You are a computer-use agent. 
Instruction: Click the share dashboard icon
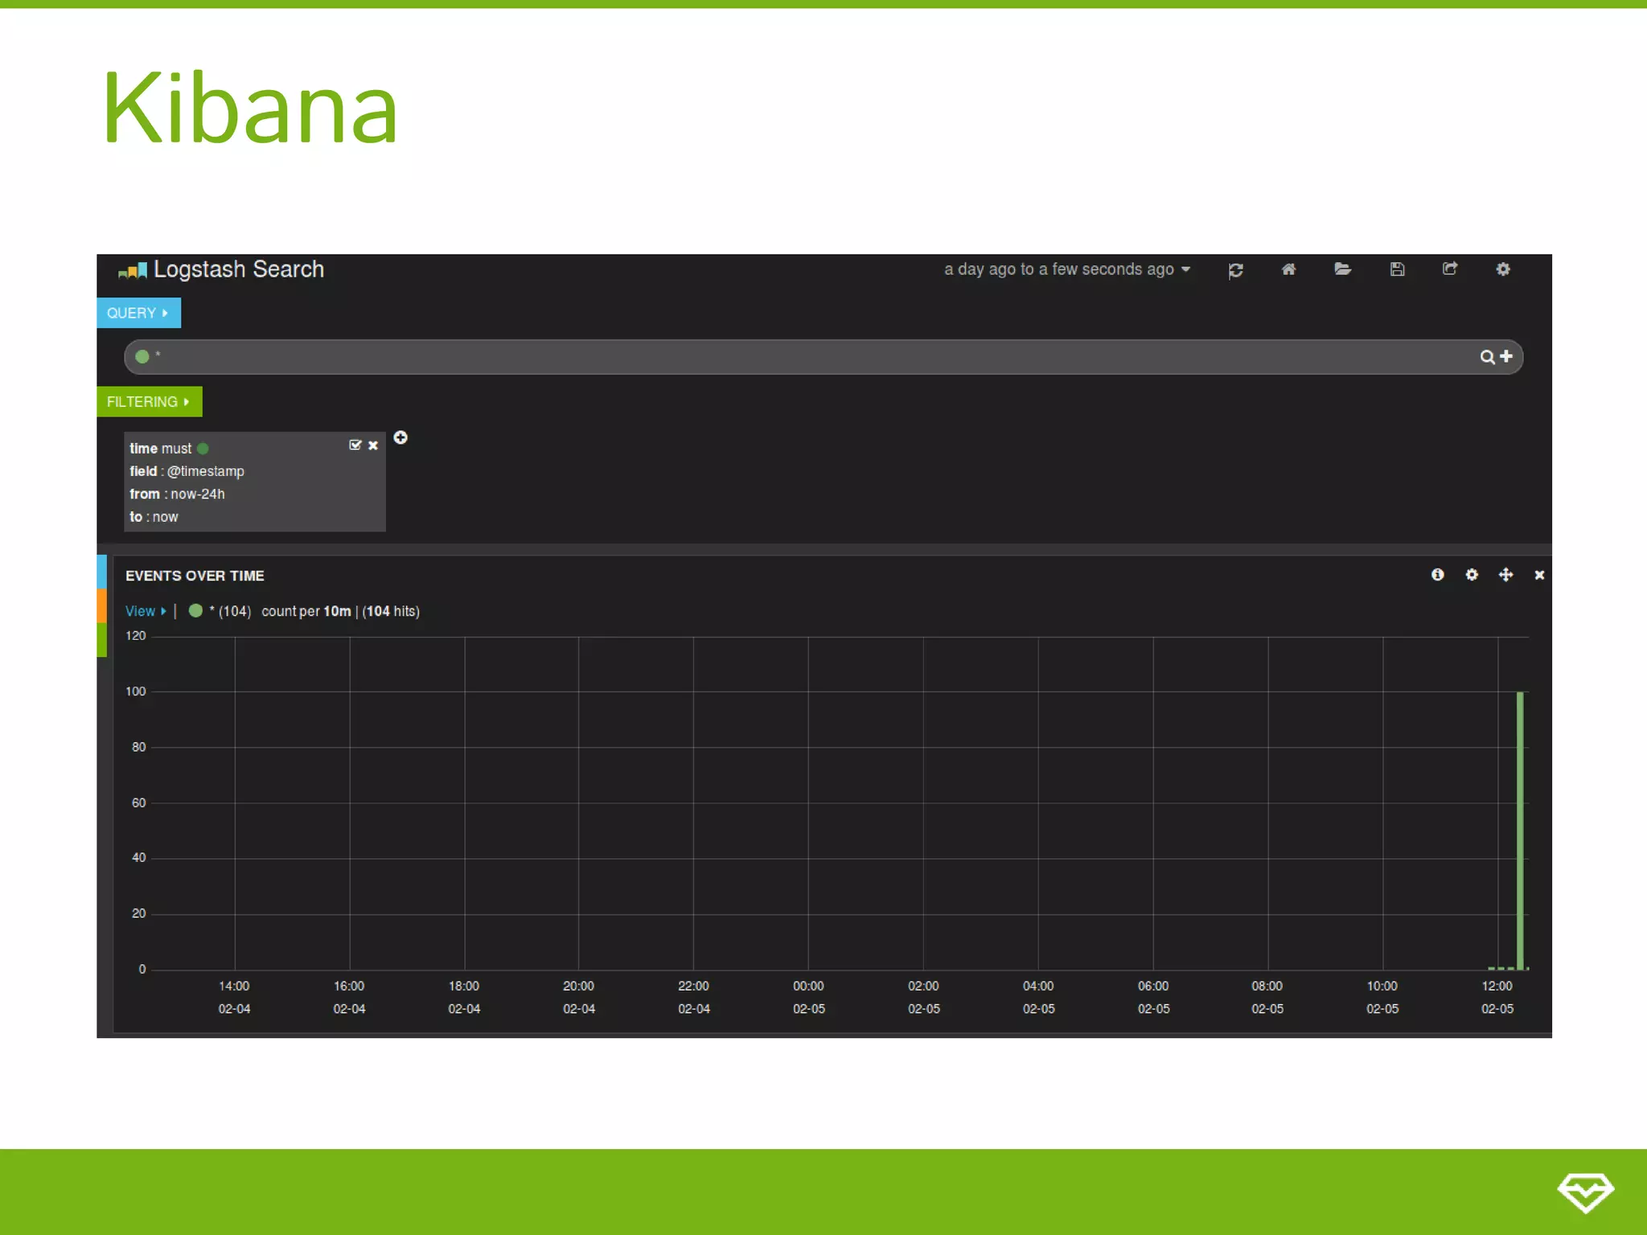[x=1450, y=269]
